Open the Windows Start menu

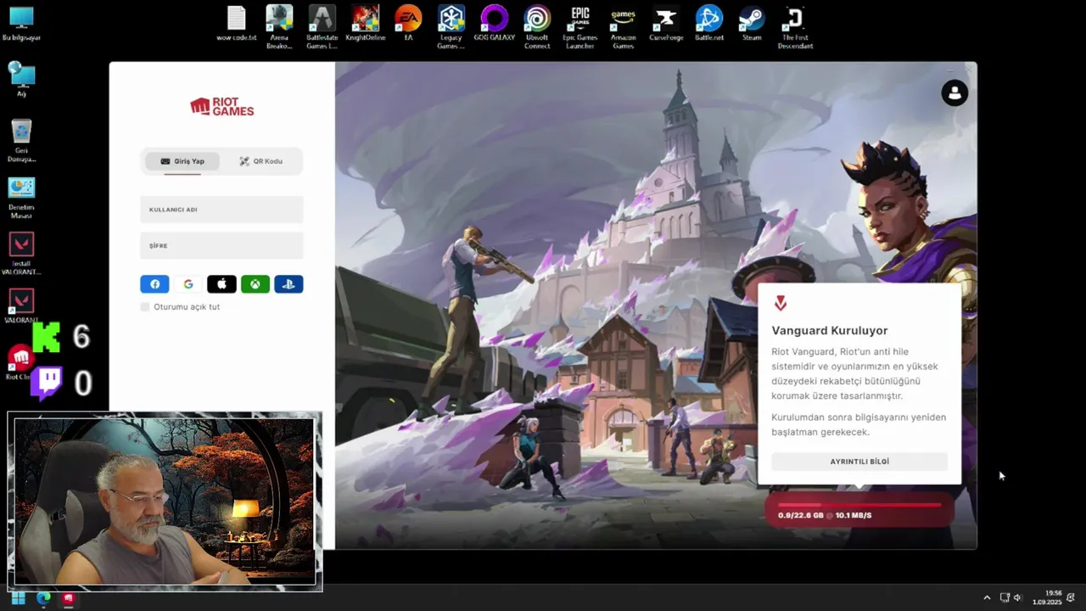click(x=18, y=598)
